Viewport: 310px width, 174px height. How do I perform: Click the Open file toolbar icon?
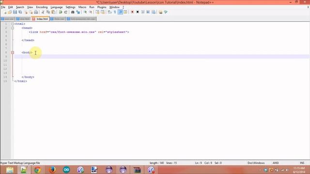[x=10, y=12]
